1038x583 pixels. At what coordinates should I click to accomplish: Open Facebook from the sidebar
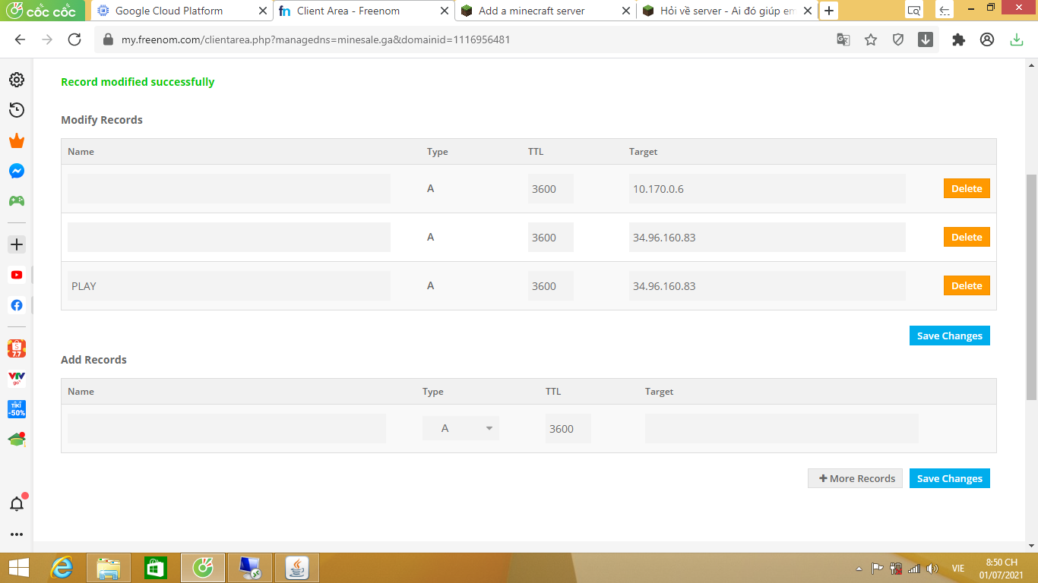tap(17, 305)
